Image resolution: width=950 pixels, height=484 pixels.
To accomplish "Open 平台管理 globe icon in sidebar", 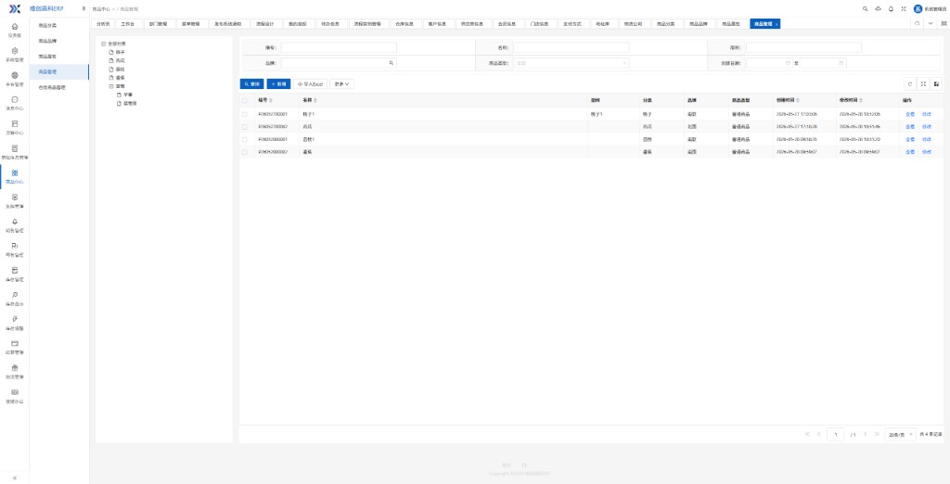I will coord(15,75).
